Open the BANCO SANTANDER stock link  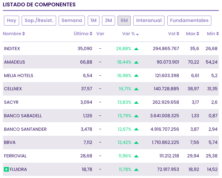pos(25,129)
